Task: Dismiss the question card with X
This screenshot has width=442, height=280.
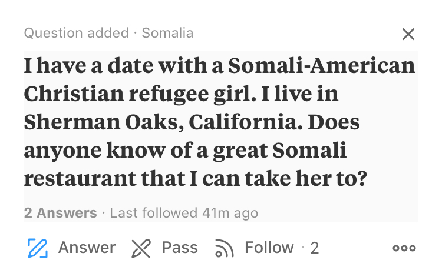Action: coord(408,34)
